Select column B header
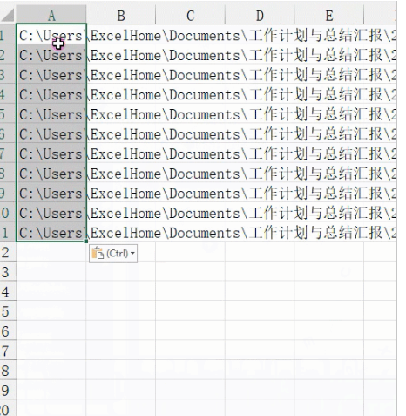 [121, 16]
